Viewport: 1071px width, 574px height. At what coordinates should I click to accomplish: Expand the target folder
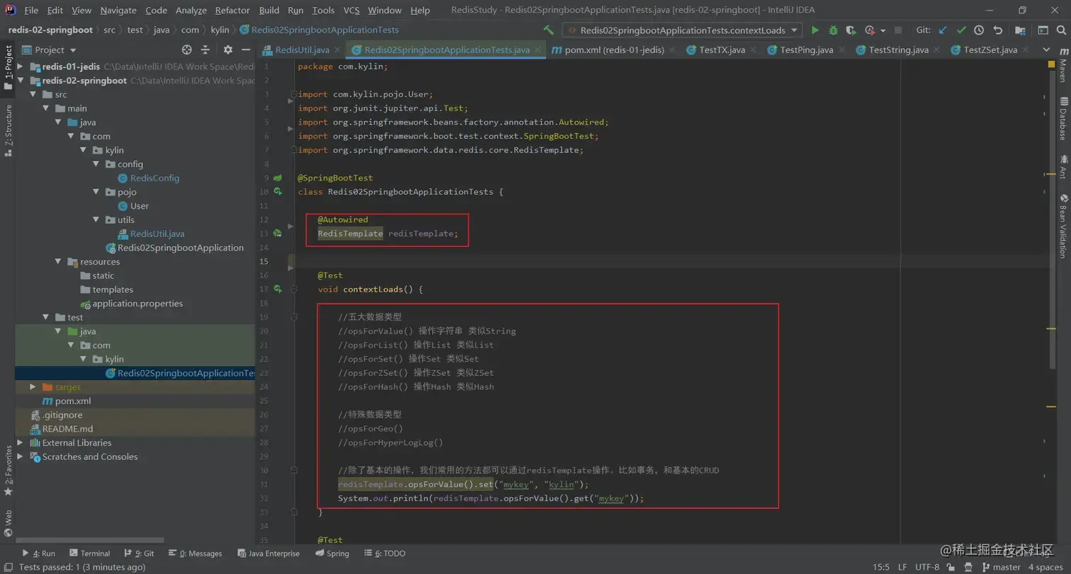pos(33,387)
